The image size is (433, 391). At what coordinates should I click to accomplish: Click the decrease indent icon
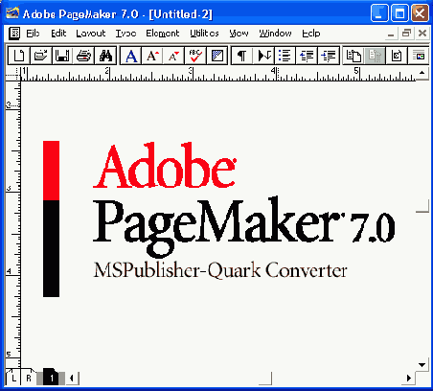(307, 56)
